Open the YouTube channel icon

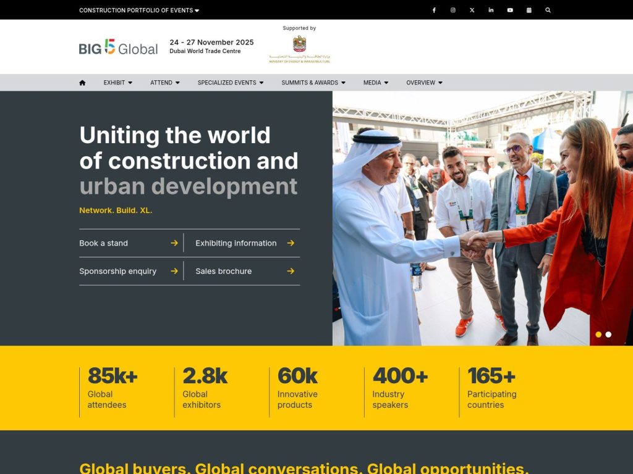coord(510,10)
